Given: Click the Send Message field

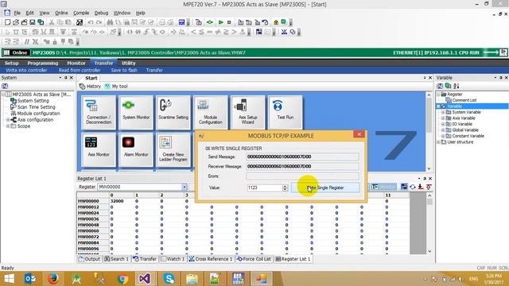Looking at the screenshot, I should pyautogui.click(x=302, y=157).
